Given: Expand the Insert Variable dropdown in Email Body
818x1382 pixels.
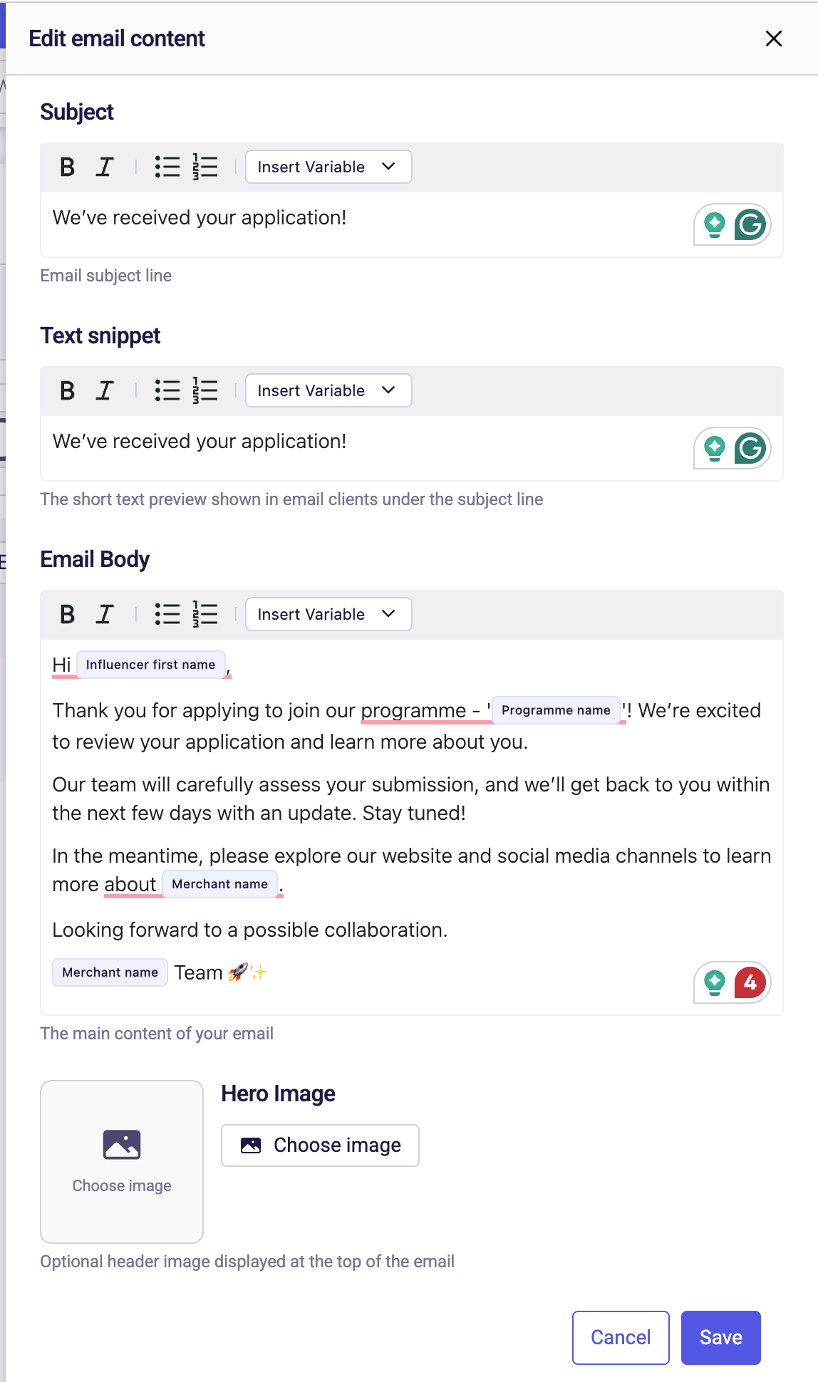Looking at the screenshot, I should click(x=328, y=613).
